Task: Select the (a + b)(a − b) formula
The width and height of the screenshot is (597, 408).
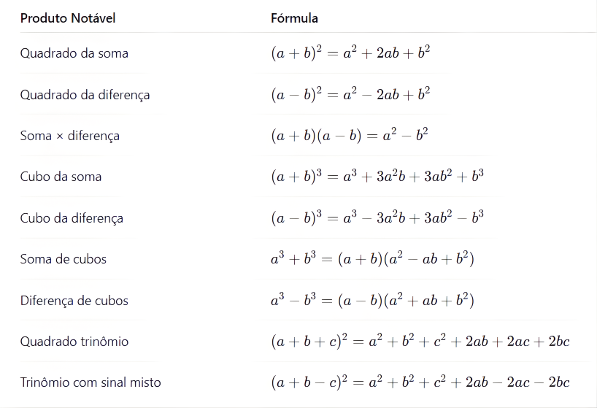Action: 349,136
